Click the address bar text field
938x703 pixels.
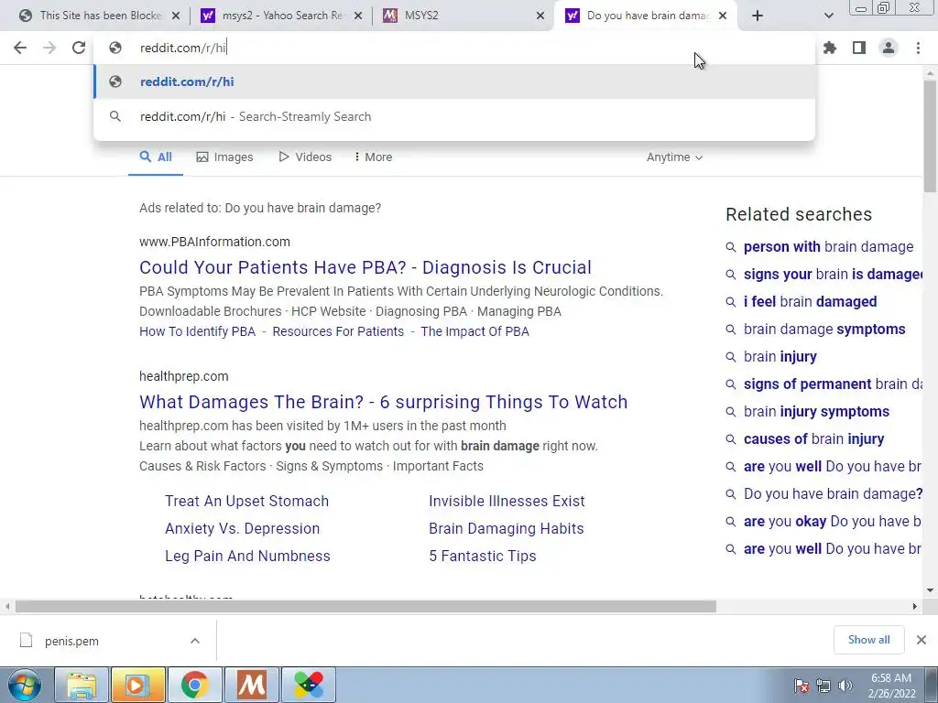454,48
